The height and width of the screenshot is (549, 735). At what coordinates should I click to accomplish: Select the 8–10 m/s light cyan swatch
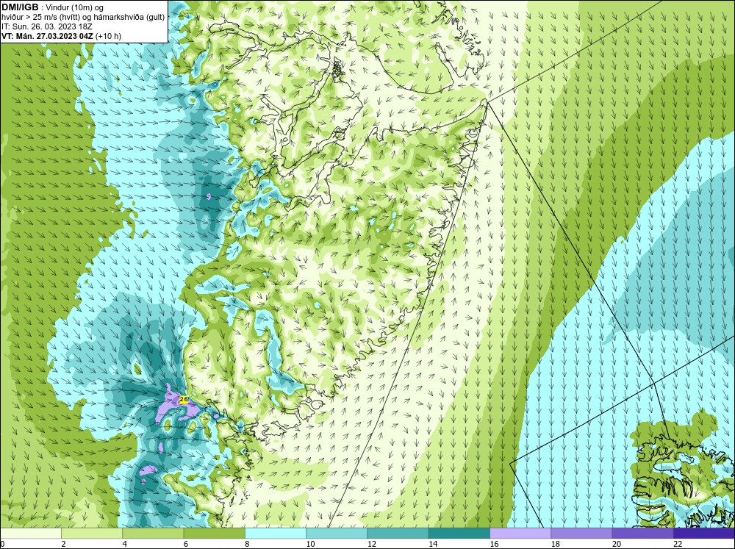276,534
